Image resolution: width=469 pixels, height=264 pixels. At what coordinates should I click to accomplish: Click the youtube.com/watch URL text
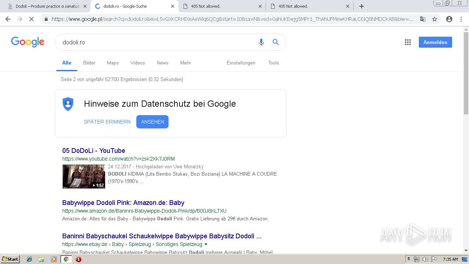(118, 159)
